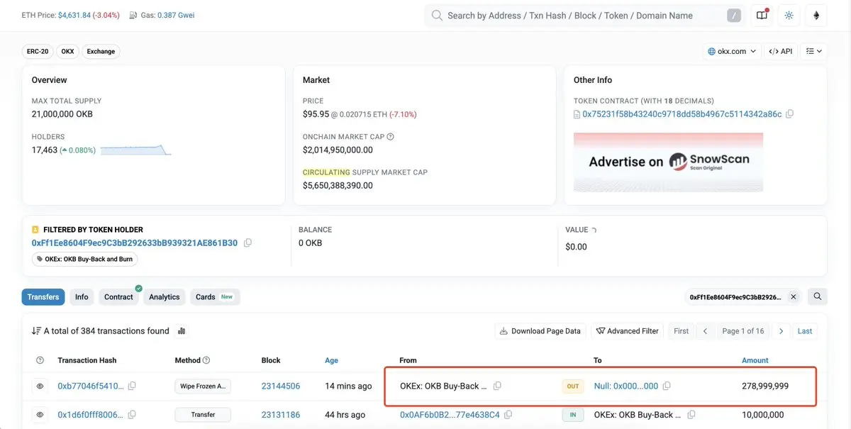Toggle the light/dark theme sun icon

(x=789, y=16)
